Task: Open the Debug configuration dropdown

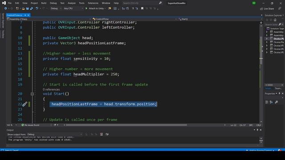Action: coord(56,8)
